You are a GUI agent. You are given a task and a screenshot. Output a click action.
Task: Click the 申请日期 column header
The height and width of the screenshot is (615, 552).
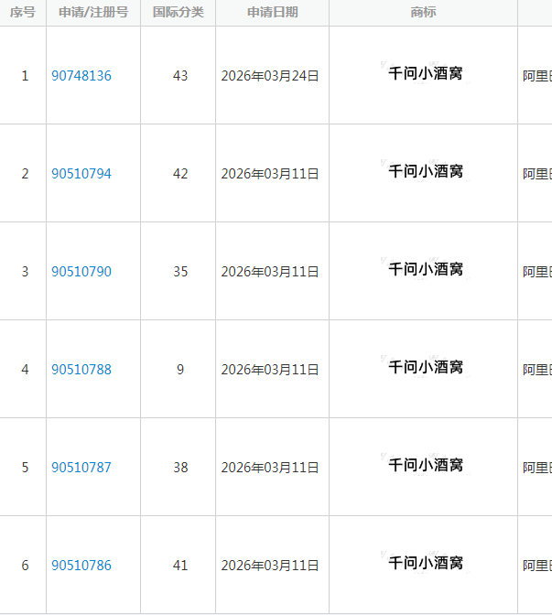click(x=273, y=12)
